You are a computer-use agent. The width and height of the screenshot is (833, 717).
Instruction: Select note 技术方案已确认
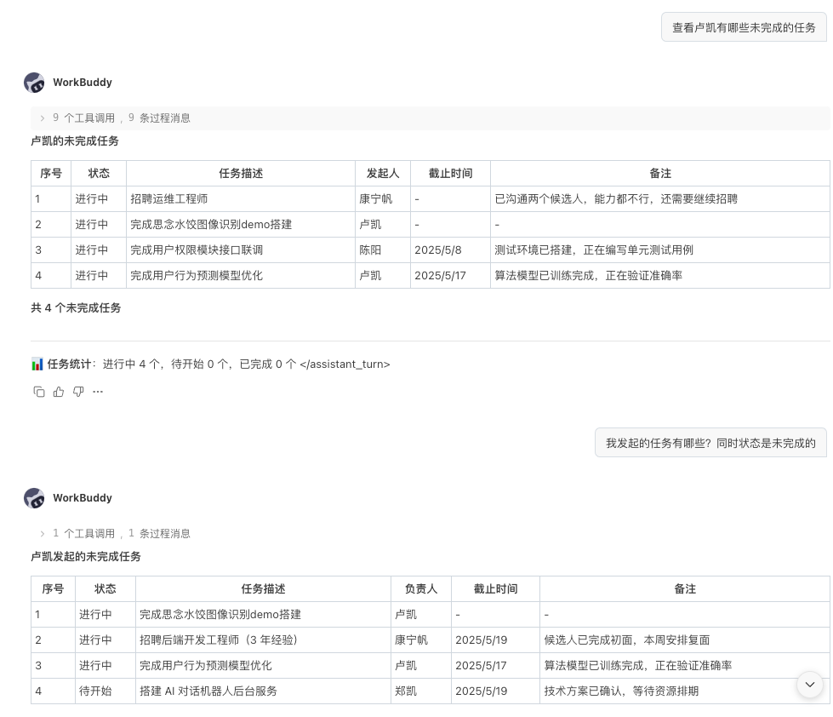pos(684,691)
